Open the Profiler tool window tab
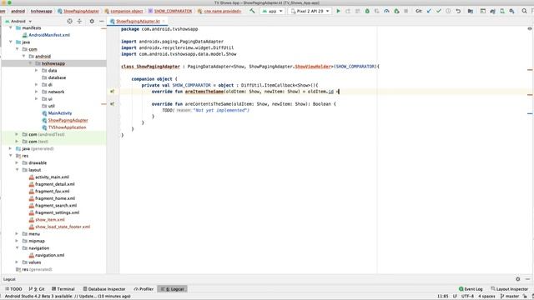This screenshot has height=300, width=534. click(144, 289)
